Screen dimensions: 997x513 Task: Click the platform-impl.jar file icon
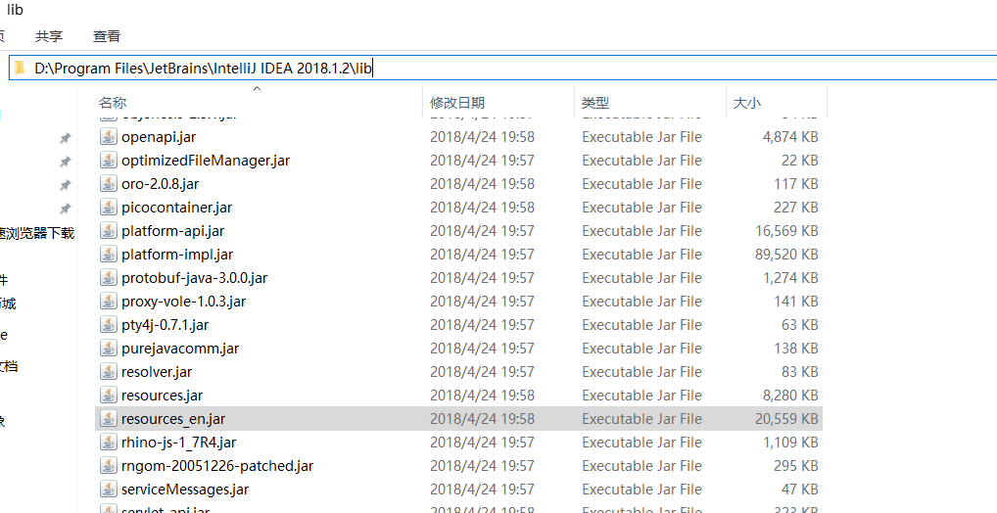pyautogui.click(x=109, y=255)
